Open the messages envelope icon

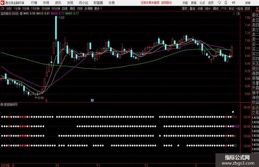(x=234, y=3)
